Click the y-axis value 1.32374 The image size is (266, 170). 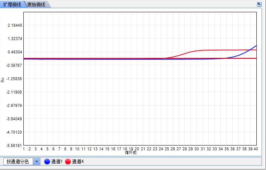click(x=15, y=39)
